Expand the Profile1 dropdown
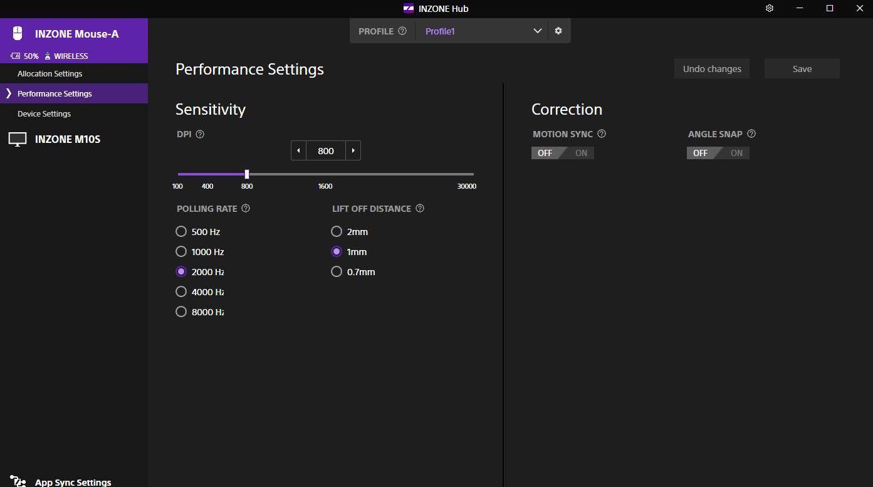873x487 pixels. point(537,31)
